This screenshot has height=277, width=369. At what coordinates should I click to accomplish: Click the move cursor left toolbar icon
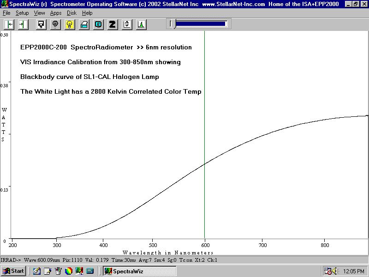pos(9,24)
